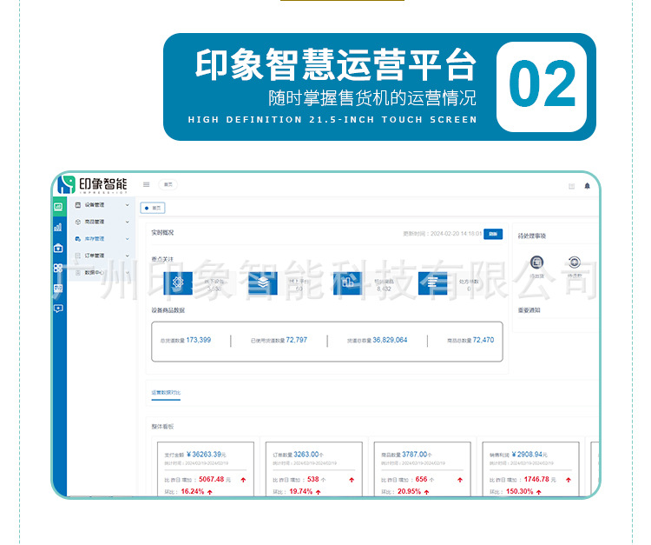Viewport: 651px width, 545px height.
Task: Toggle the hamburger sidebar collapse icon
Action: pyautogui.click(x=146, y=184)
